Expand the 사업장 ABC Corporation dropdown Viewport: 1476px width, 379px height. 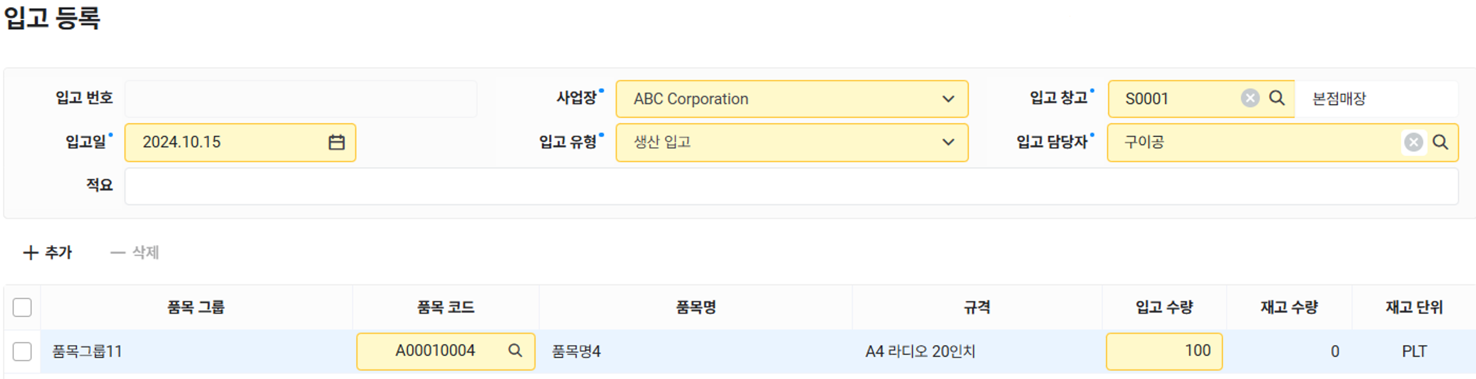[x=948, y=99]
